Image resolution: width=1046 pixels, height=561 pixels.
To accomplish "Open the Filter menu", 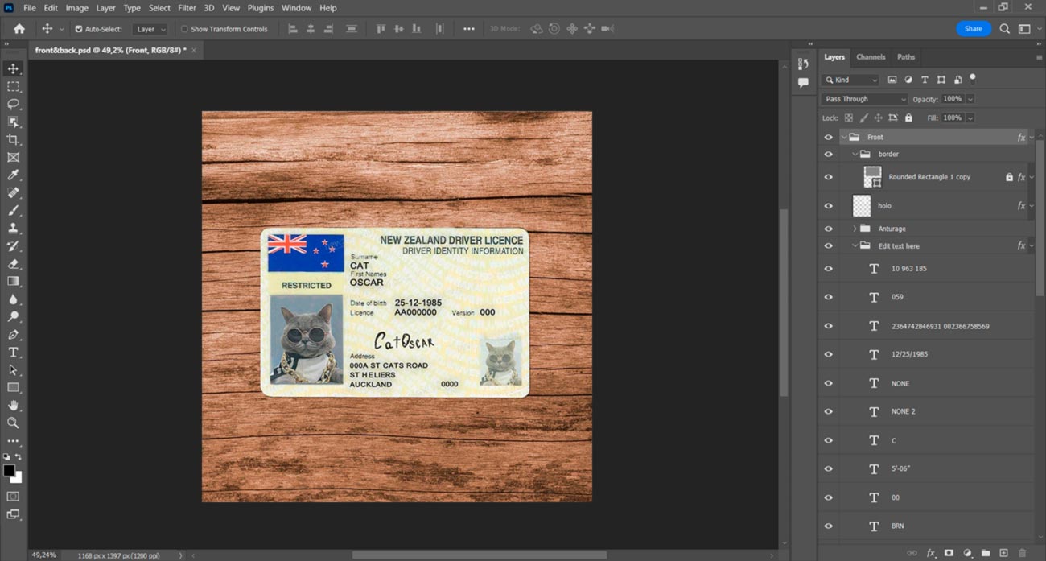I will pos(187,8).
